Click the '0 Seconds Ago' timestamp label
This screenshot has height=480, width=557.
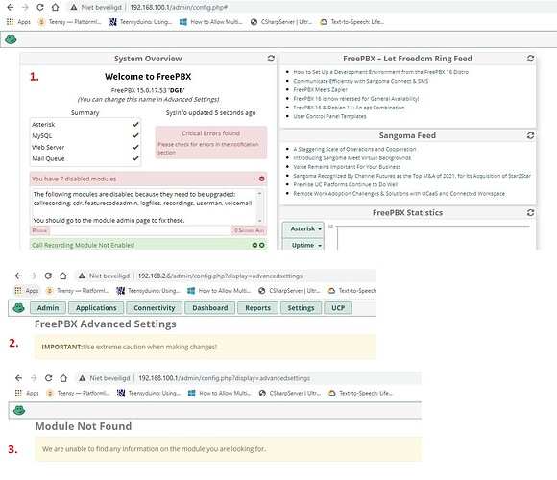(x=249, y=230)
